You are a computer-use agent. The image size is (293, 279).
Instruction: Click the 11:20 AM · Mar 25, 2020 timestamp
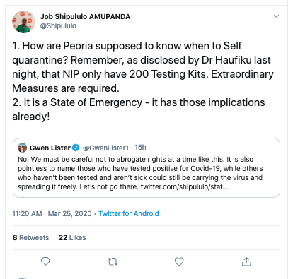pos(52,213)
